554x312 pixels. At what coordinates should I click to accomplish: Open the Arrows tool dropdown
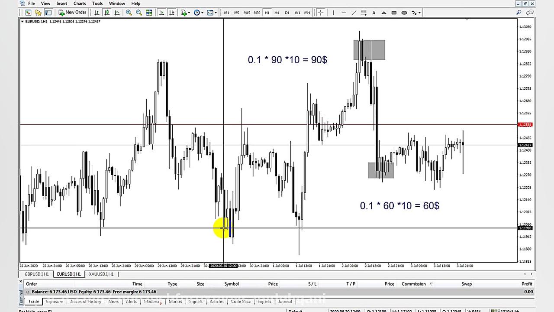click(416, 13)
